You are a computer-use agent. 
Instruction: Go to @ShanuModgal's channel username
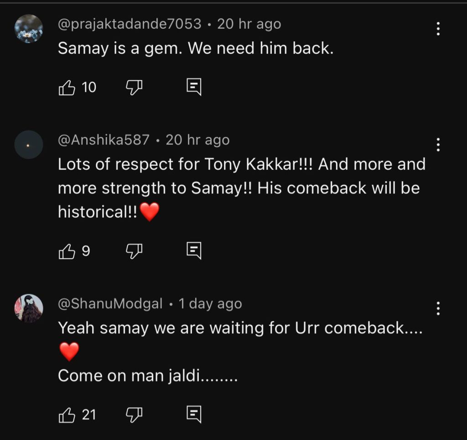click(x=110, y=304)
